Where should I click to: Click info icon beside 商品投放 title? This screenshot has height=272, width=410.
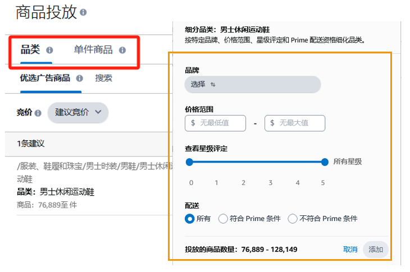[84, 12]
